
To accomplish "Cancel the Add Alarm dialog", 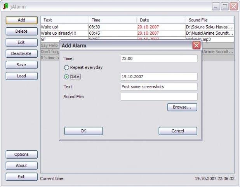I will point(177,131).
